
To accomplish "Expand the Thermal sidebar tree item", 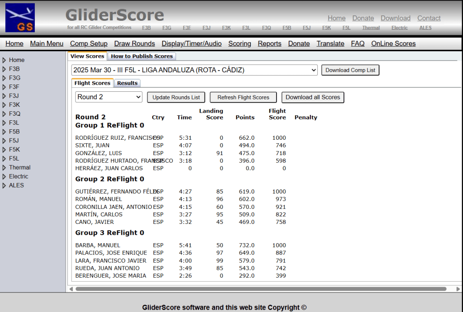I will [x=4, y=168].
